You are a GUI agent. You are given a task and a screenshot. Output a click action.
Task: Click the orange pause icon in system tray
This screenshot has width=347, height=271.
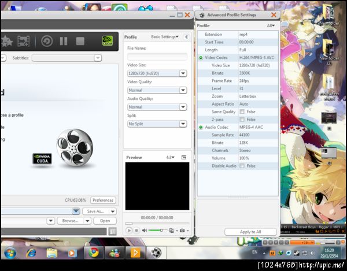[x=272, y=253]
